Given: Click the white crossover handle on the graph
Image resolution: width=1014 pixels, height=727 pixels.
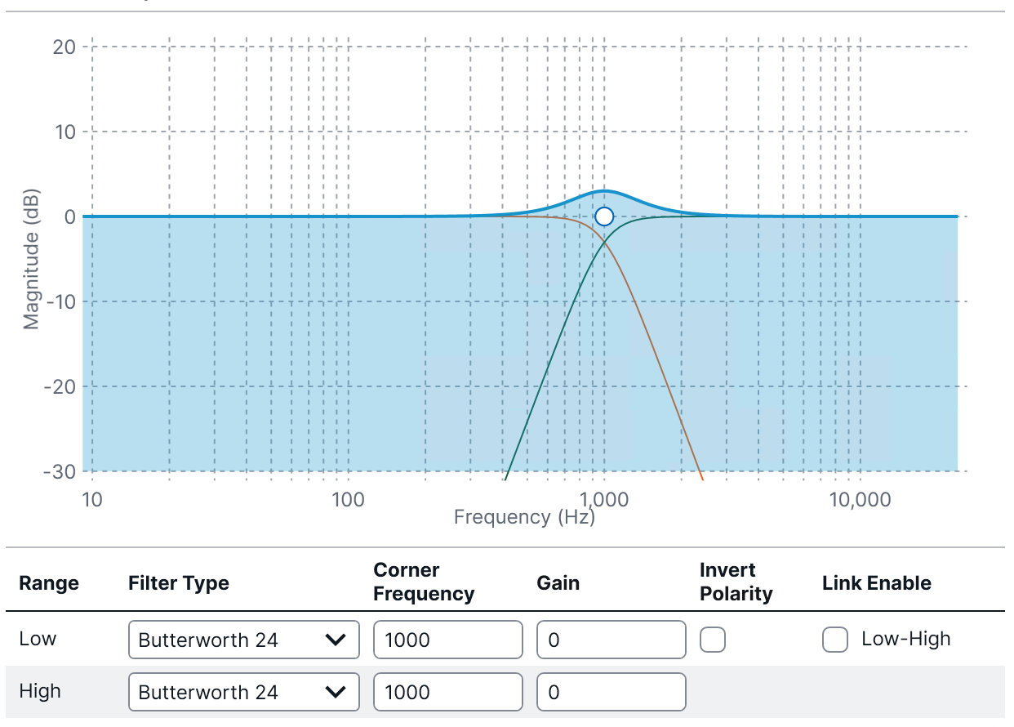Looking at the screenshot, I should (604, 216).
